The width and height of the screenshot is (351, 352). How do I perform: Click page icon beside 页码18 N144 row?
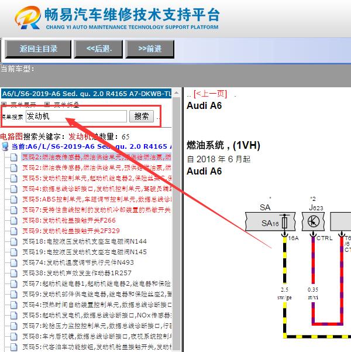point(13,241)
